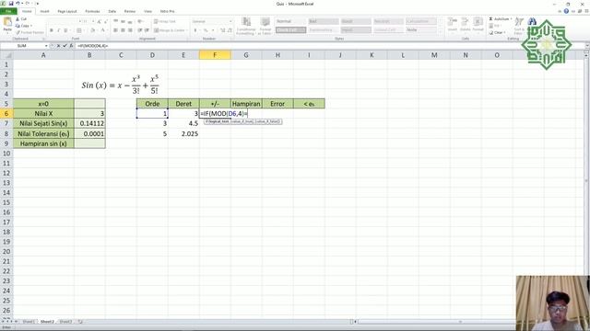Viewport: 590px width, 331px height.
Task: Click the Insert Function fx button
Action: (71, 46)
